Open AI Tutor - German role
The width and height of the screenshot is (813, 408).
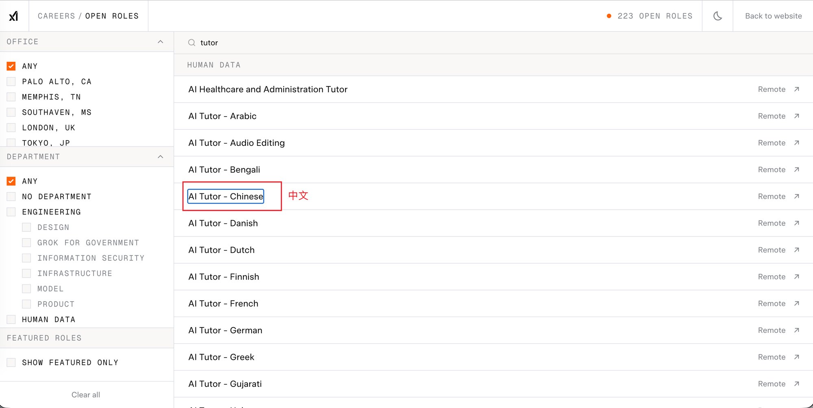pyautogui.click(x=225, y=330)
